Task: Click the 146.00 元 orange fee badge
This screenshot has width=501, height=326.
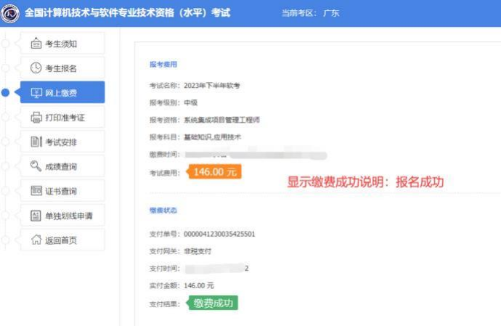Action: click(215, 172)
